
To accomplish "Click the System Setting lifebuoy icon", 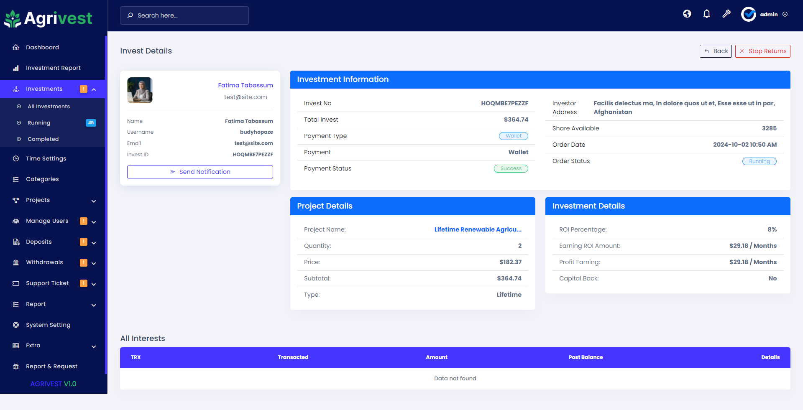I will pyautogui.click(x=16, y=325).
